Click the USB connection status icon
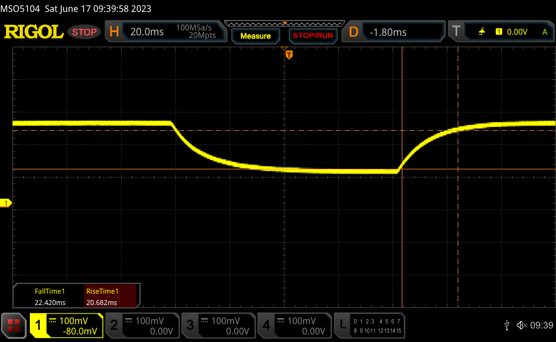This screenshot has width=556, height=342. (507, 325)
